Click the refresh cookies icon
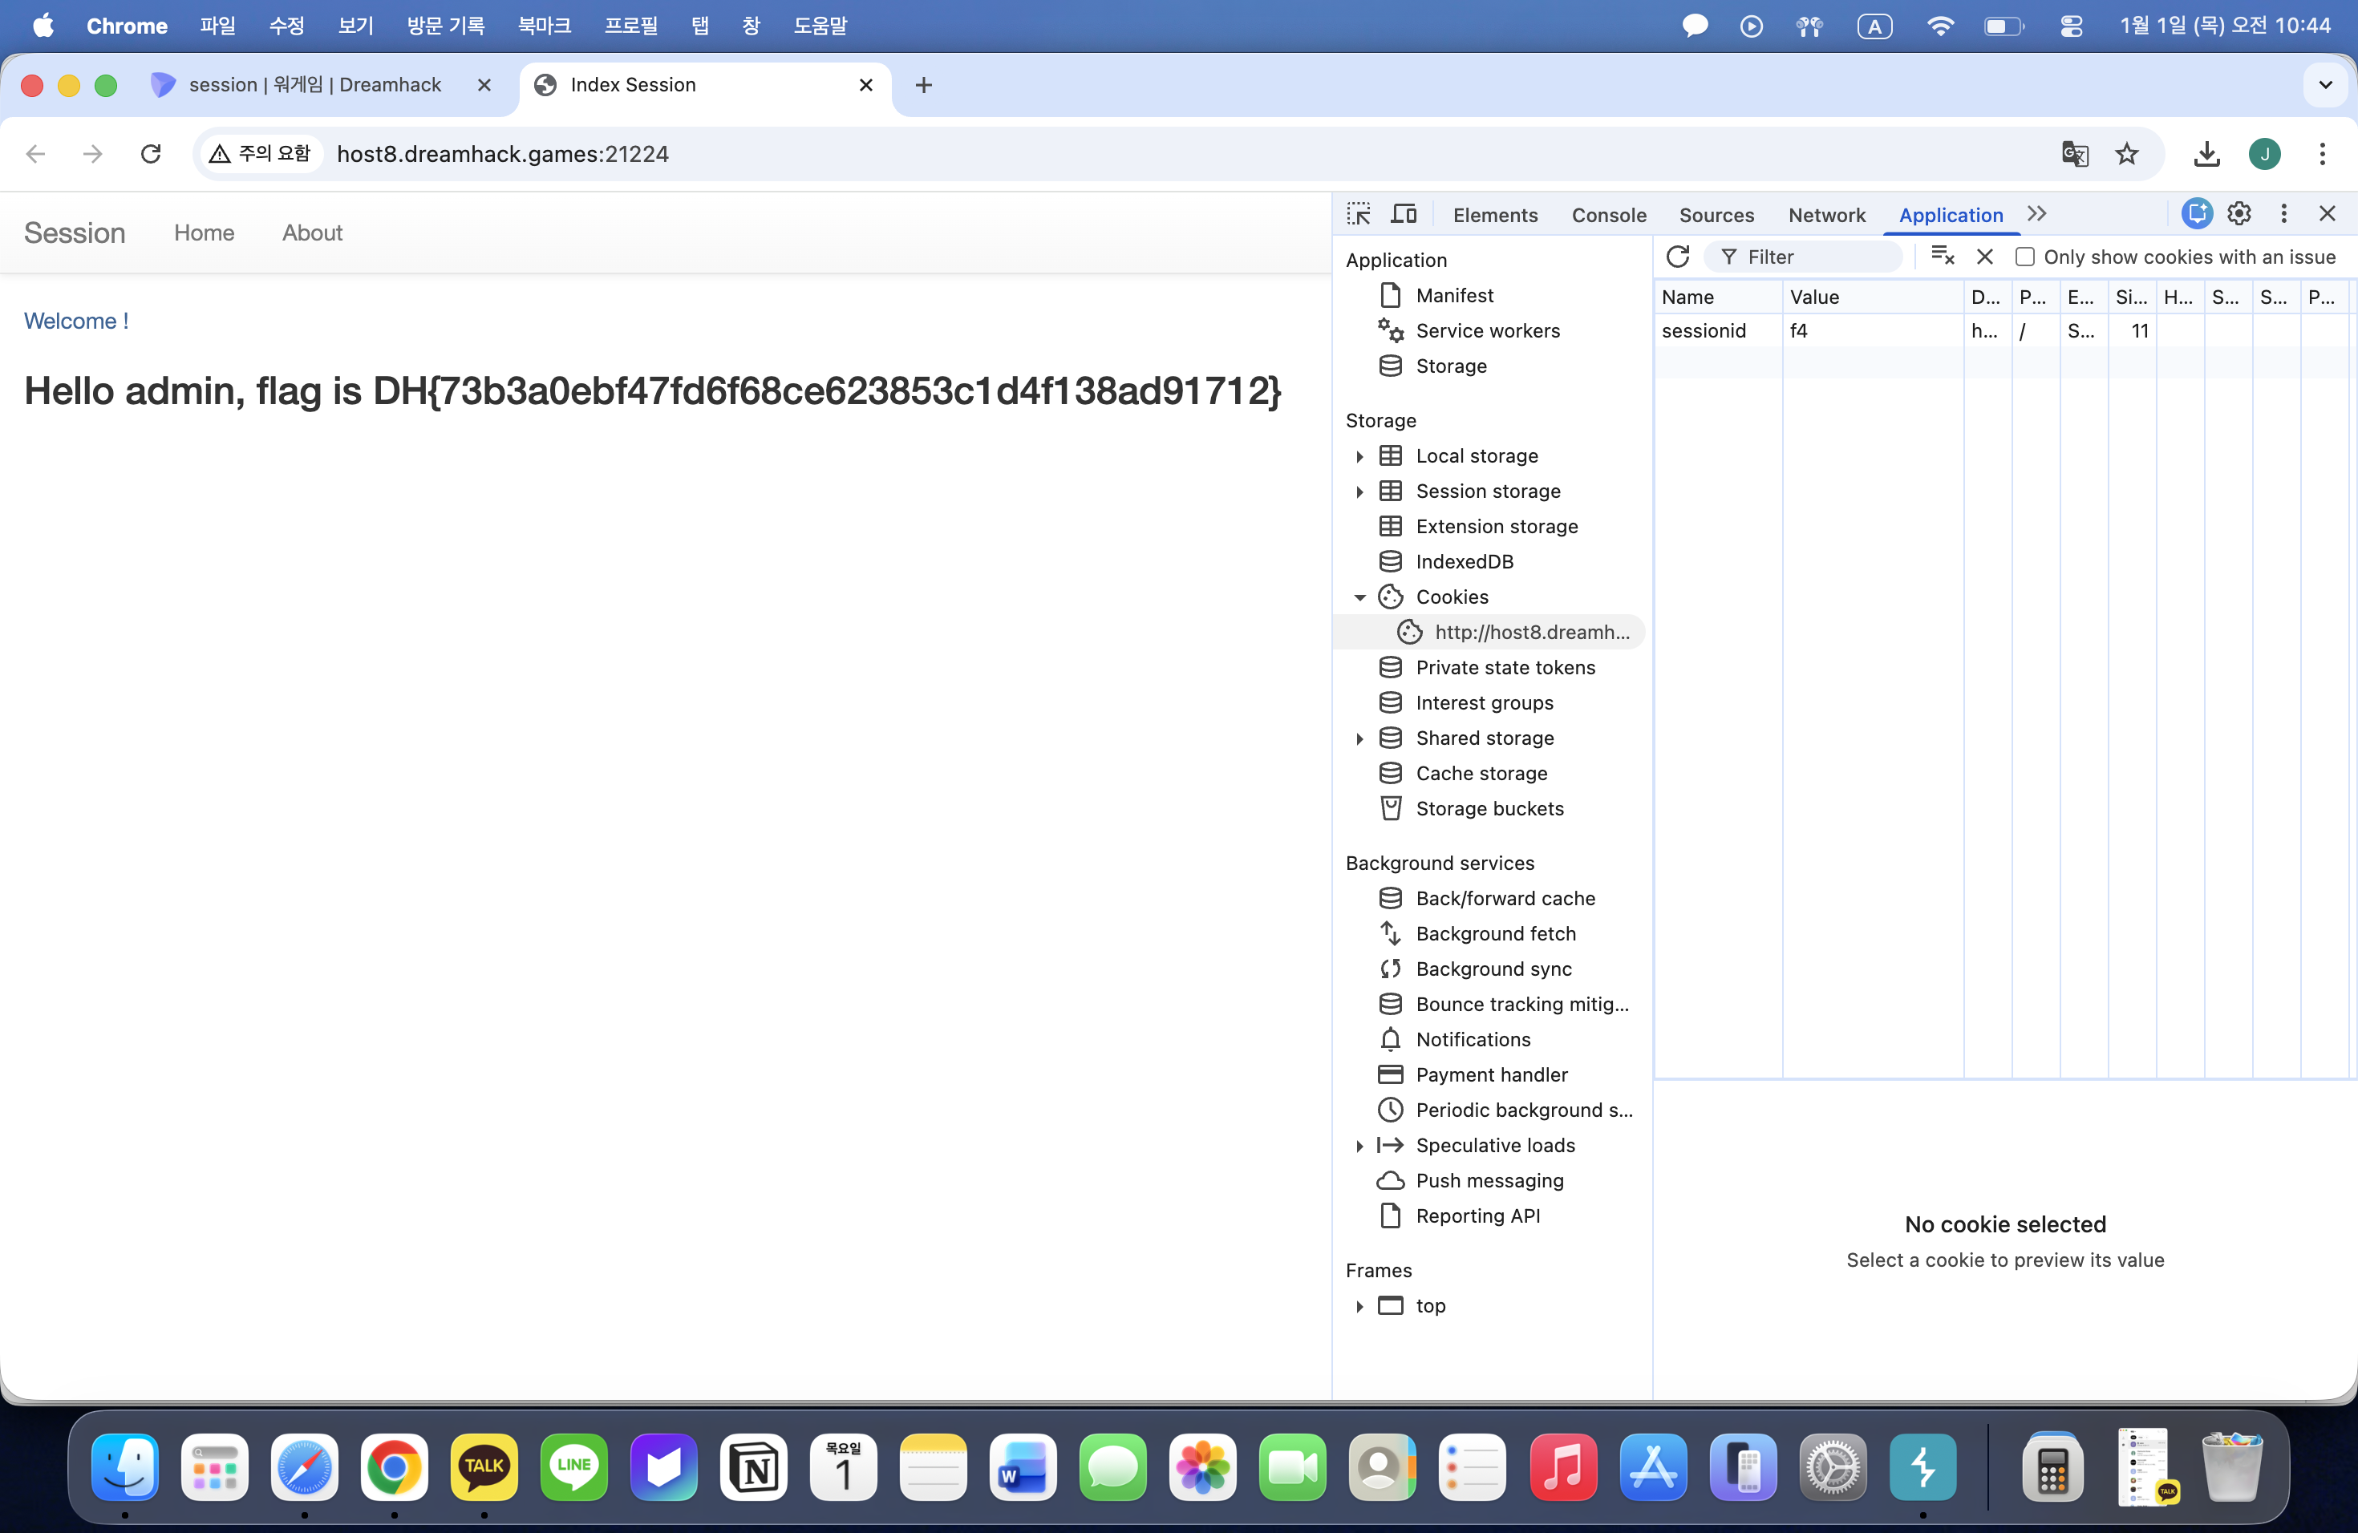 [x=1677, y=257]
